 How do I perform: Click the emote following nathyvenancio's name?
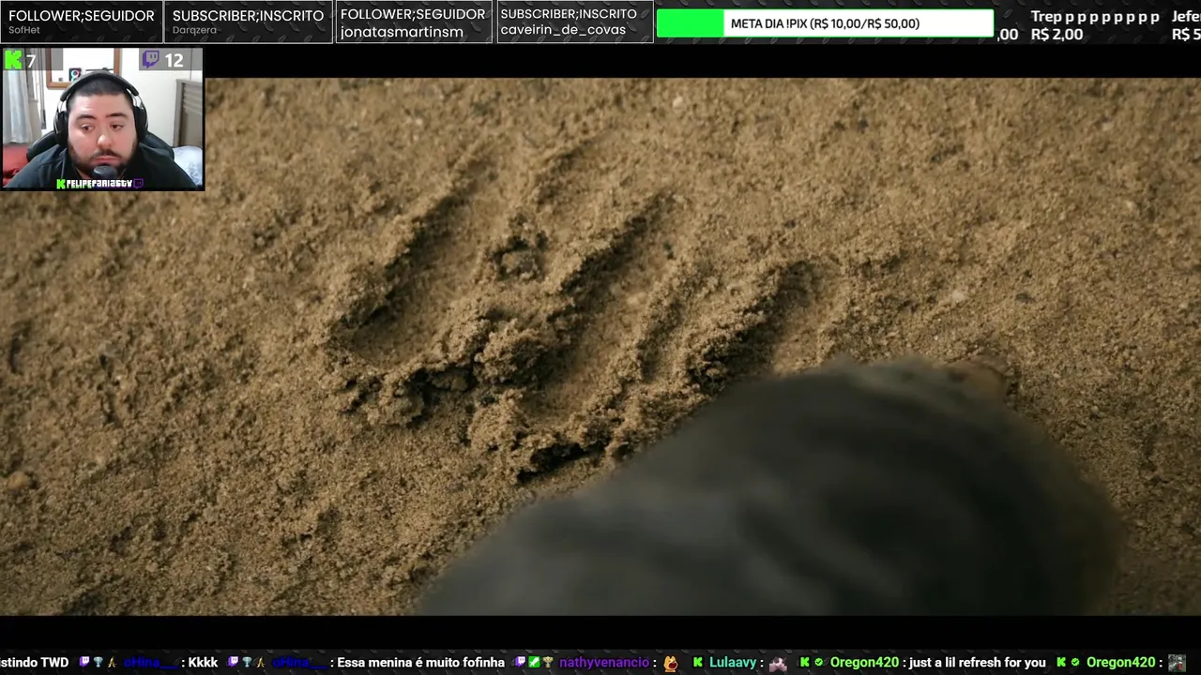(670, 663)
